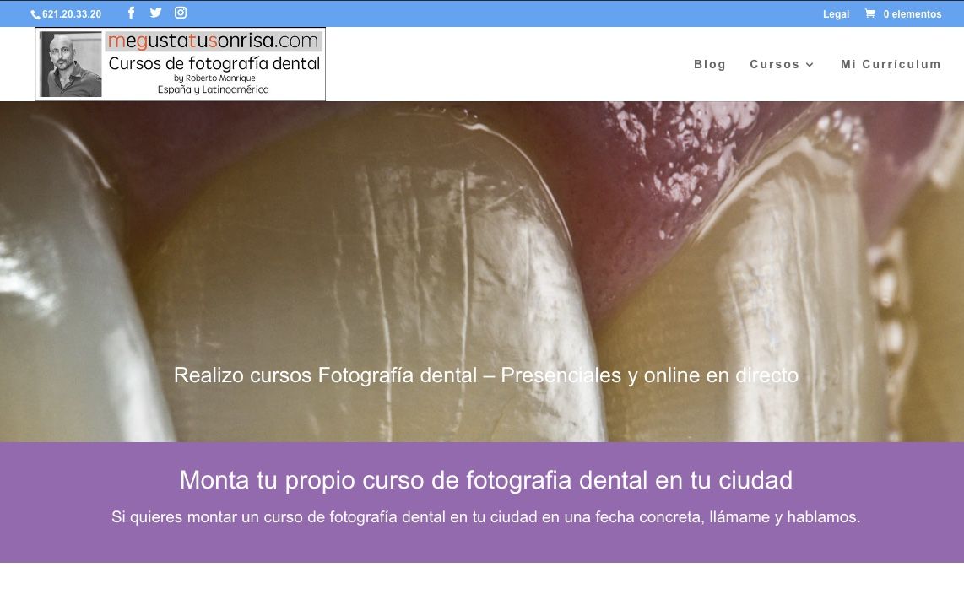Click the shopping cart icon
964x594 pixels.
[x=870, y=13]
